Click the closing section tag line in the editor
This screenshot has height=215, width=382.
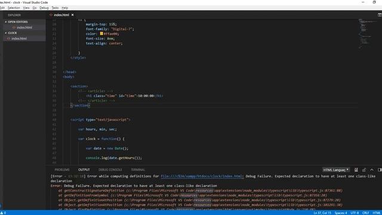coord(81,105)
